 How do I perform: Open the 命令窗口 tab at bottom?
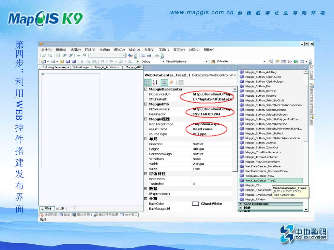[x=129, y=215]
